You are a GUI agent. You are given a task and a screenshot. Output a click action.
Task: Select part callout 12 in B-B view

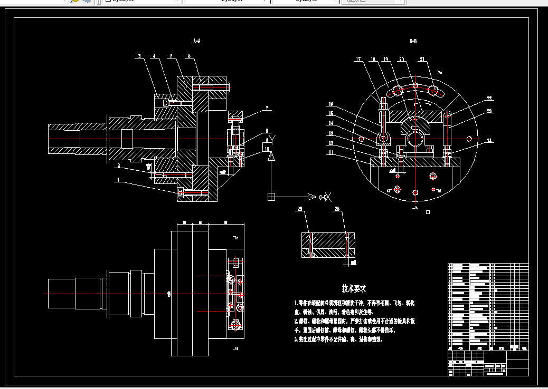coord(330,143)
